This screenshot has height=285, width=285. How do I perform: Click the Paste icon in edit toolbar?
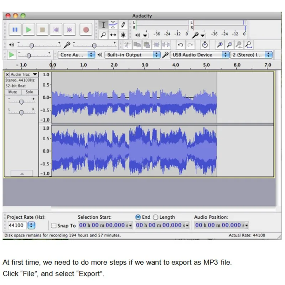pyautogui.click(x=146, y=45)
